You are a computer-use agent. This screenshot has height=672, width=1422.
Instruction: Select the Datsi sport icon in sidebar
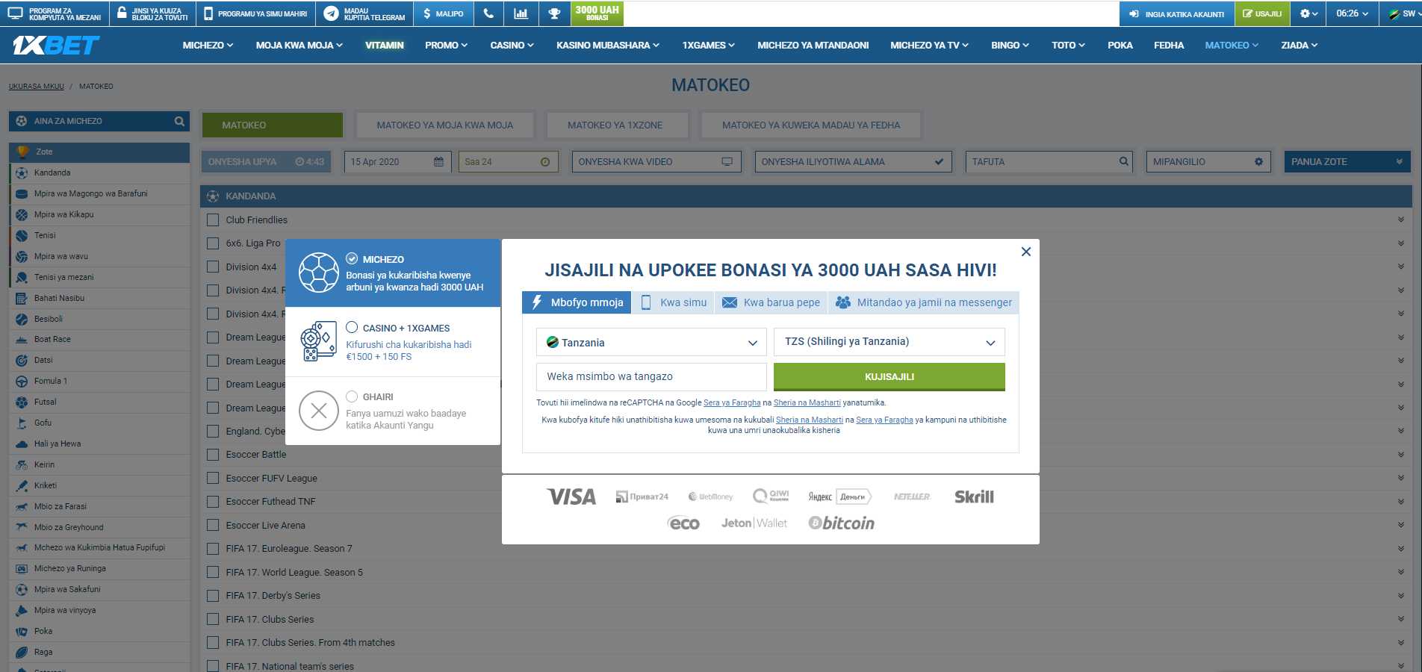22,360
